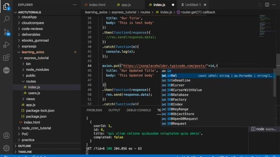280x157 pixels.
Task: Open the Search view icon
Action: 7,19
